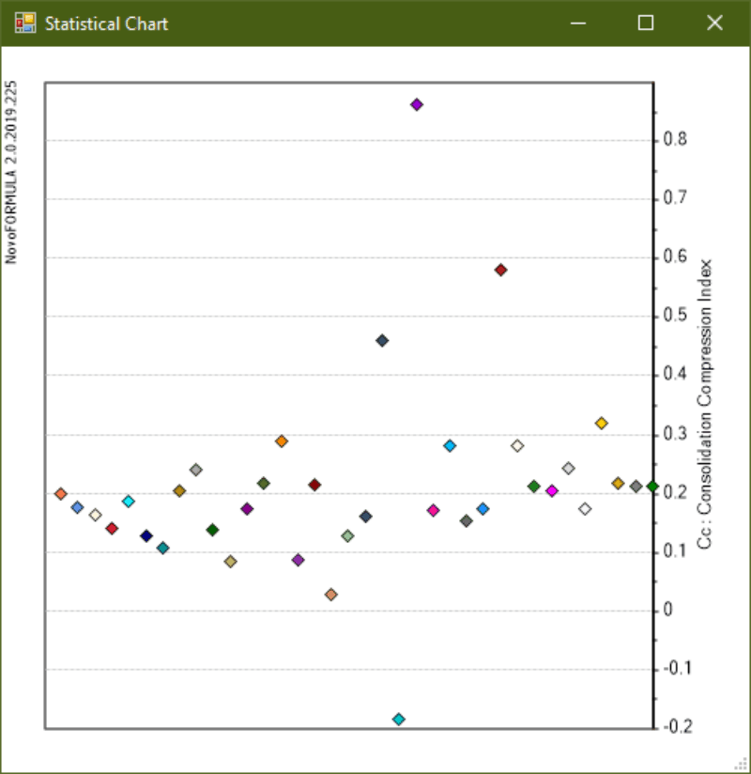Select the firebrick red point near 0.58
The height and width of the screenshot is (774, 751).
pos(501,270)
